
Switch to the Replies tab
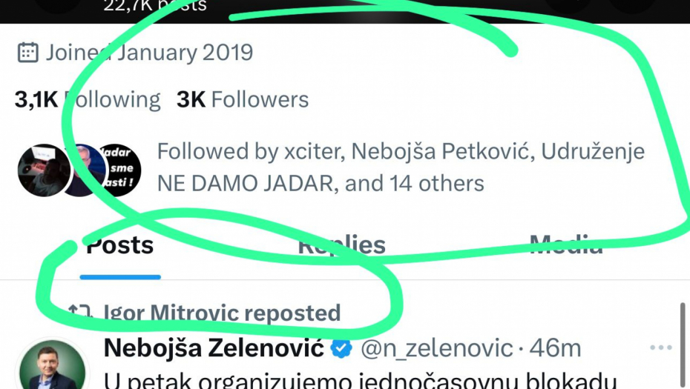341,245
